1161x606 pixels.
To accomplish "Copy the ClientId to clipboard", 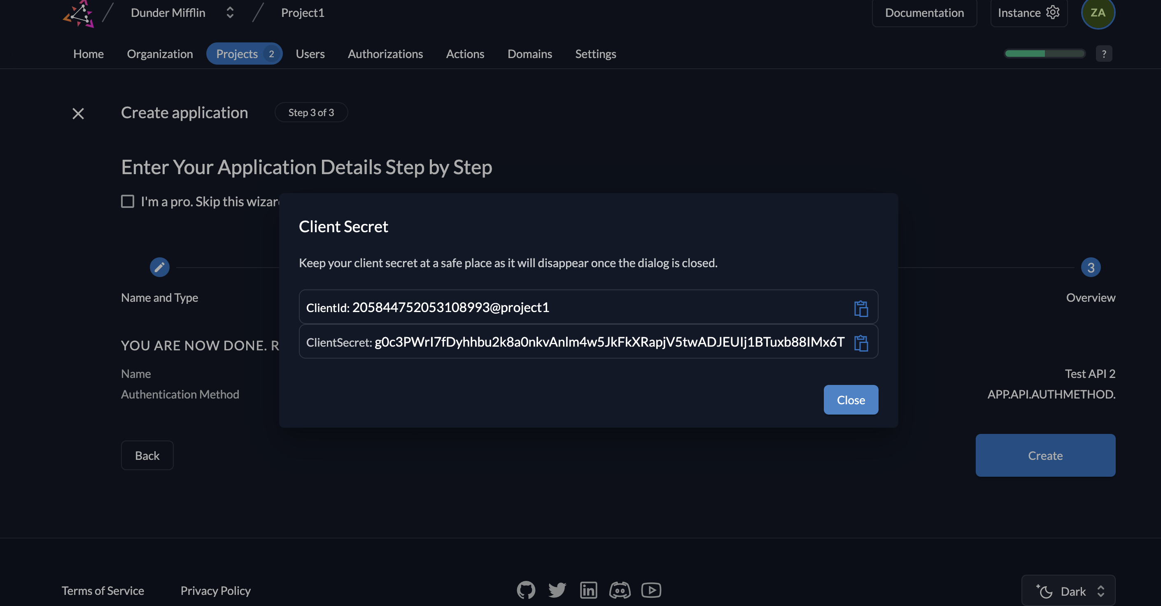I will [861, 307].
